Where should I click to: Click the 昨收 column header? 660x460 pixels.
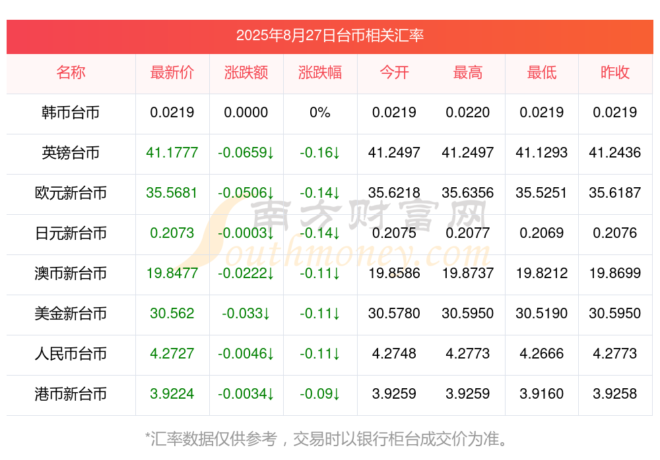click(x=615, y=72)
